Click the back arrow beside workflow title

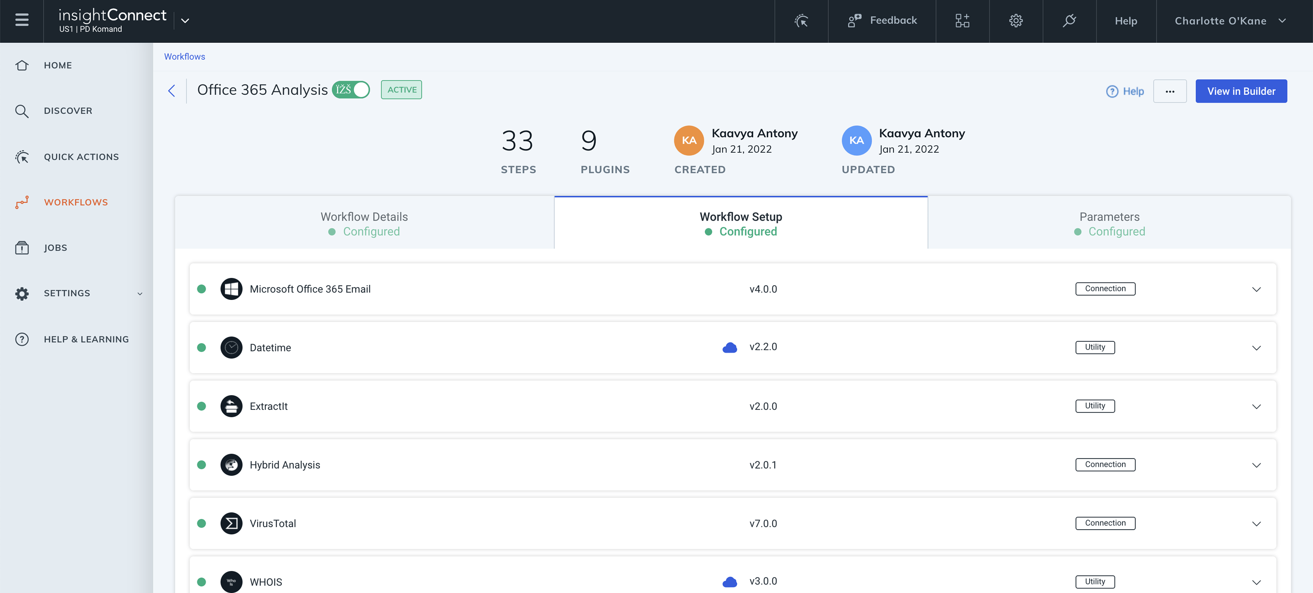pos(172,91)
